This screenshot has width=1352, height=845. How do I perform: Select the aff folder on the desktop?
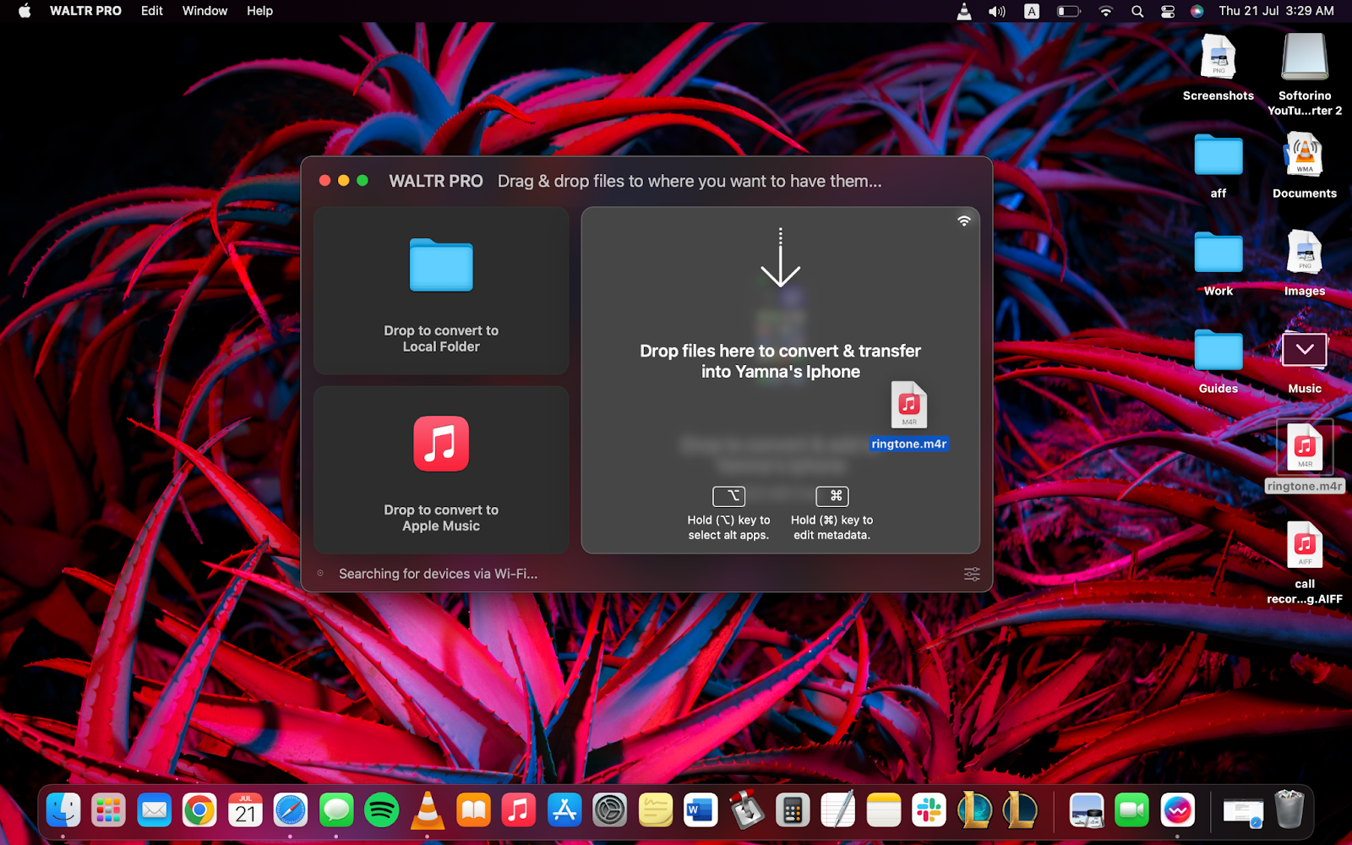pyautogui.click(x=1218, y=166)
